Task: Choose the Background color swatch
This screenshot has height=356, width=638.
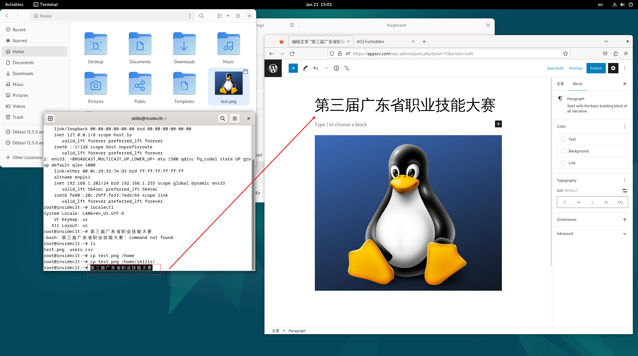Action: [592, 151]
